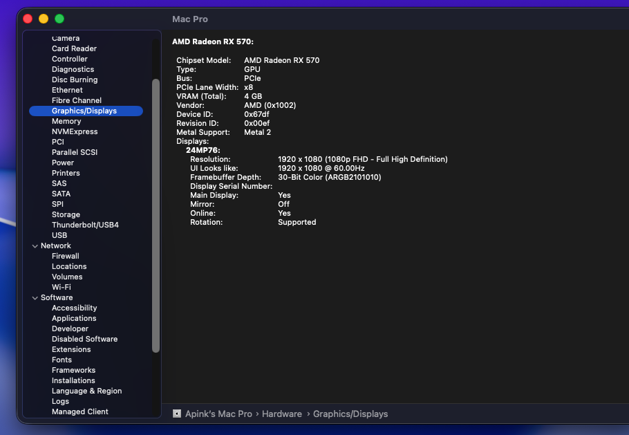This screenshot has height=435, width=629.
Task: Select Controller in sidebar
Action: tap(69, 59)
